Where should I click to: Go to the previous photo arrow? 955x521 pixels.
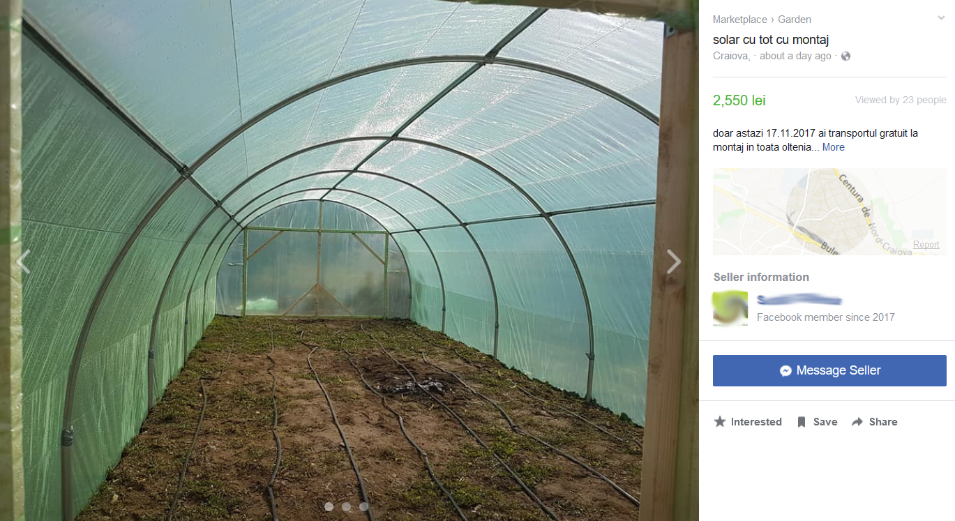click(x=24, y=262)
